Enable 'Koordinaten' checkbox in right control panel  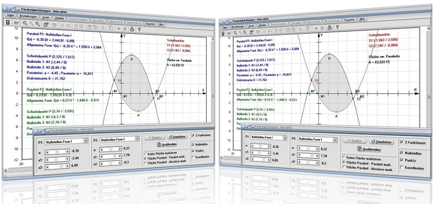point(402,167)
